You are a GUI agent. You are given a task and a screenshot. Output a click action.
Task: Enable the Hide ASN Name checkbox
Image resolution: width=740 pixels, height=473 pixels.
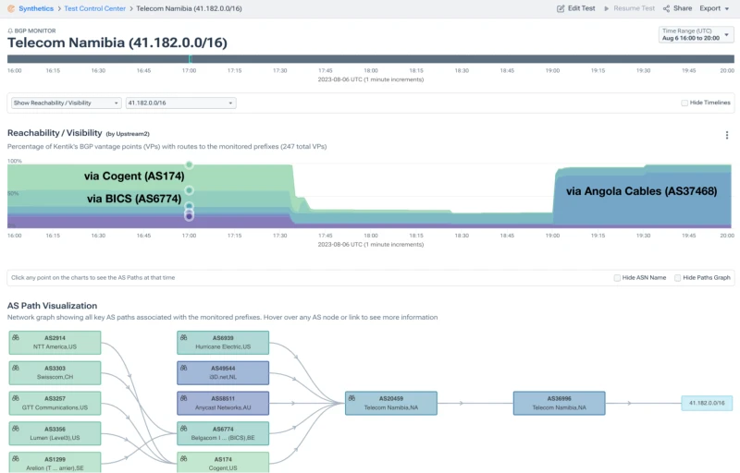pyautogui.click(x=617, y=278)
